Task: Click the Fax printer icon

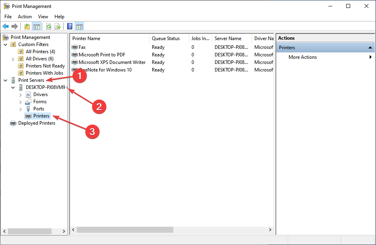Action: 75,47
